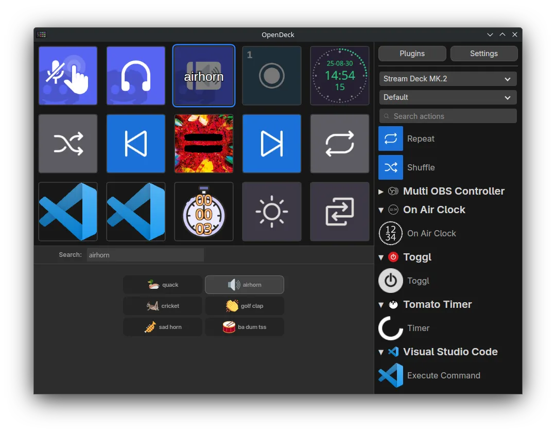The width and height of the screenshot is (556, 434).
Task: Click the search field containing airhorn
Action: (145, 254)
